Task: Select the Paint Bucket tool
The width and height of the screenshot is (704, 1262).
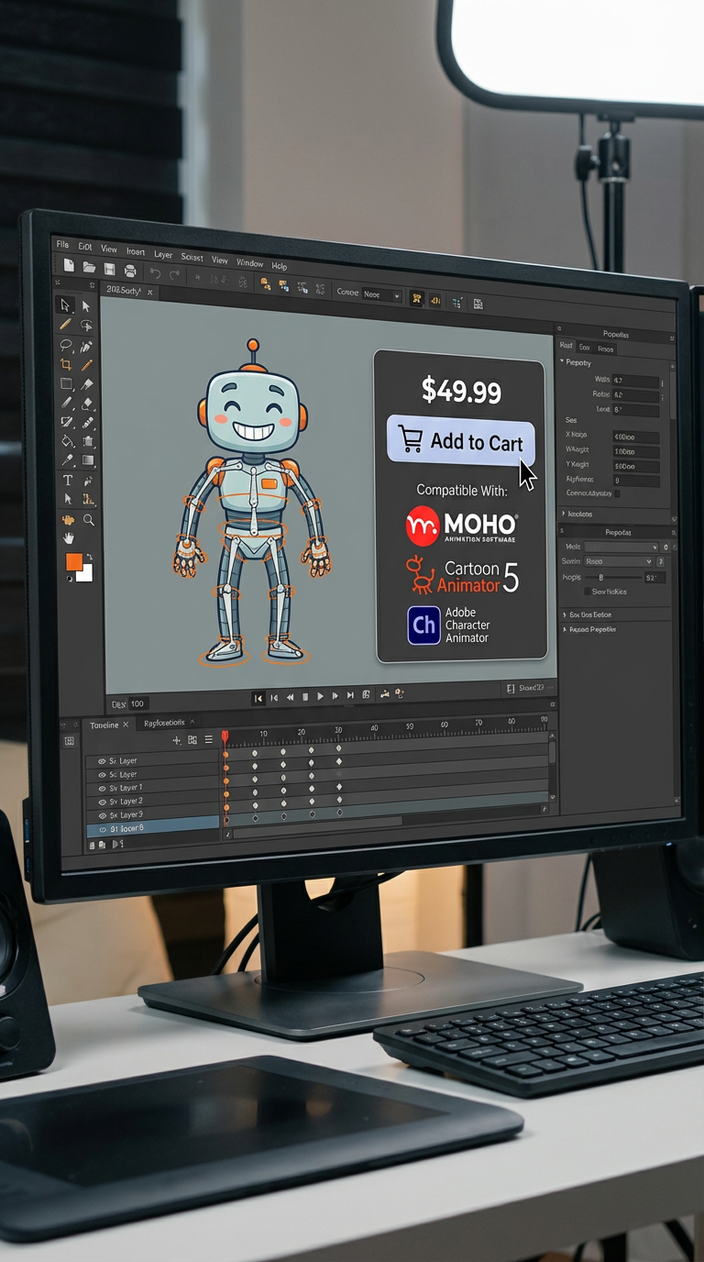Action: tap(67, 440)
